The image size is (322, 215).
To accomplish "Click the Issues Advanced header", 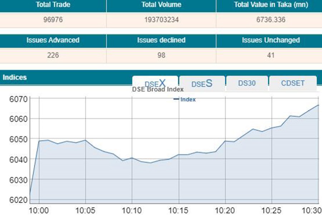I will (x=53, y=40).
